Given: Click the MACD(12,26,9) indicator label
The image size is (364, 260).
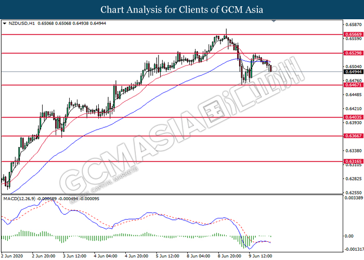Looking at the screenshot, I should pos(19,199).
